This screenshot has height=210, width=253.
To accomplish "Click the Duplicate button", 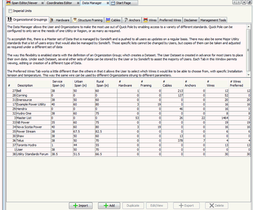I will click(x=133, y=205).
